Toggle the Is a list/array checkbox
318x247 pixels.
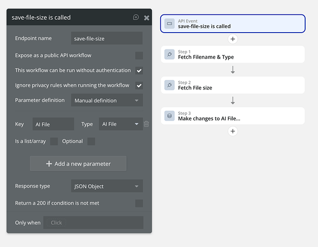[x=54, y=141]
